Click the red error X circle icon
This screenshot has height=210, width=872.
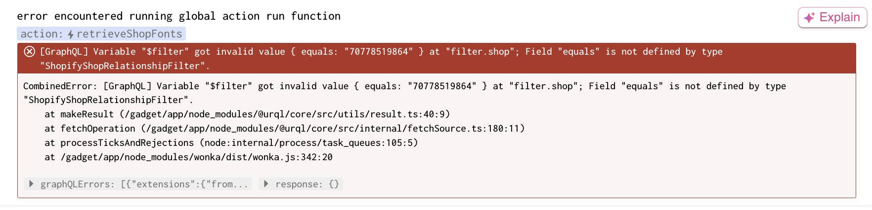[30, 52]
